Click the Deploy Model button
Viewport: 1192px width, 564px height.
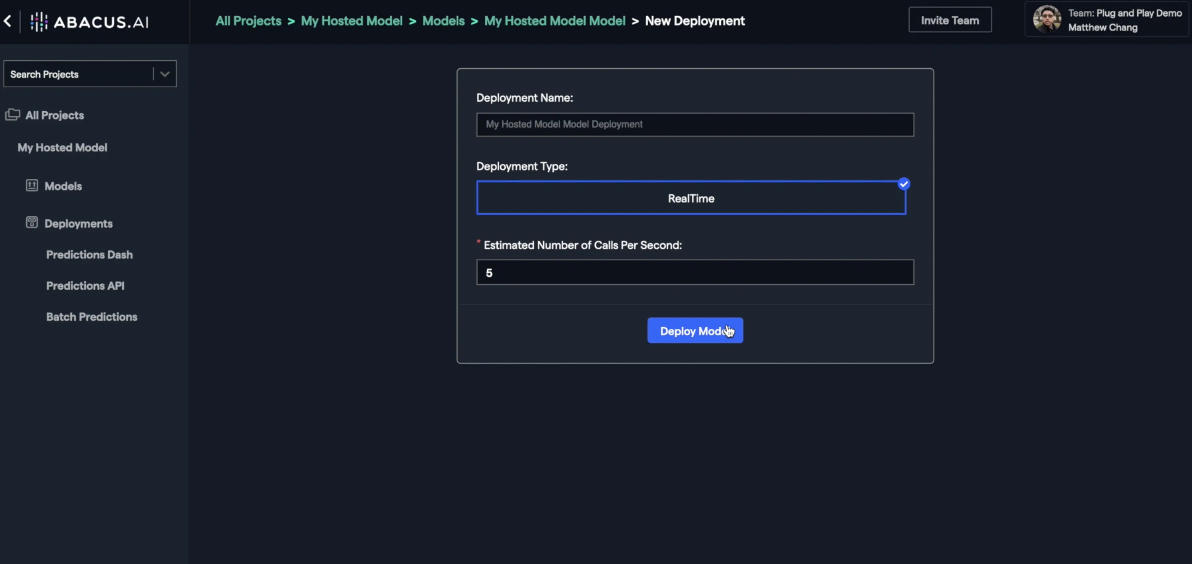point(695,331)
